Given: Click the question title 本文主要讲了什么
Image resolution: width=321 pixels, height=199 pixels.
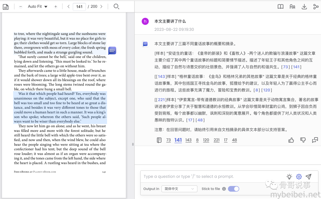Looking at the screenshot, I should pyautogui.click(x=170, y=21).
